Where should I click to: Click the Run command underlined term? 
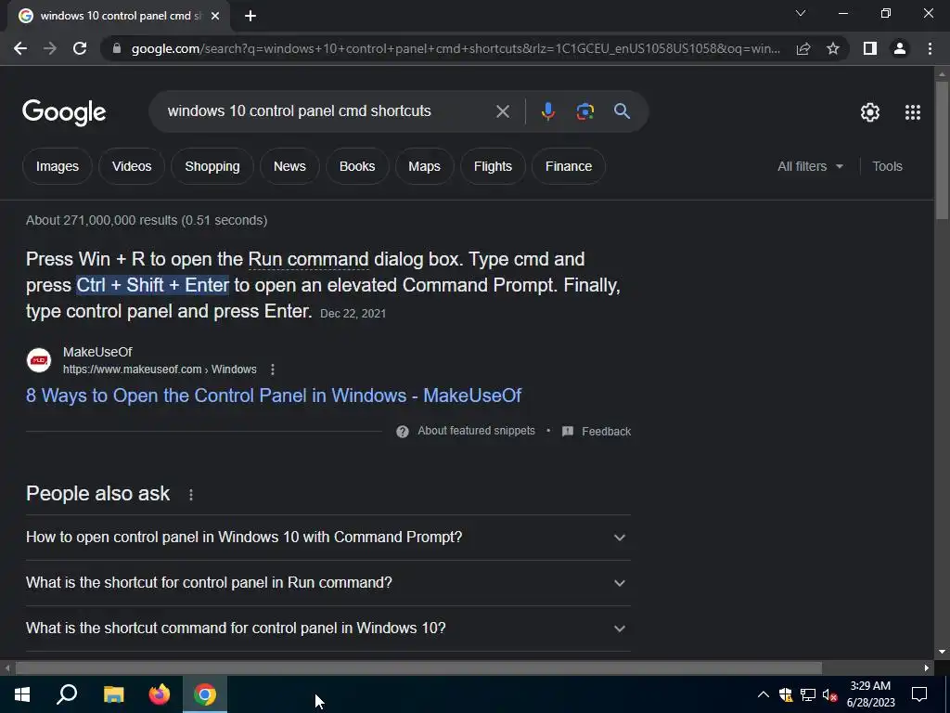click(308, 260)
